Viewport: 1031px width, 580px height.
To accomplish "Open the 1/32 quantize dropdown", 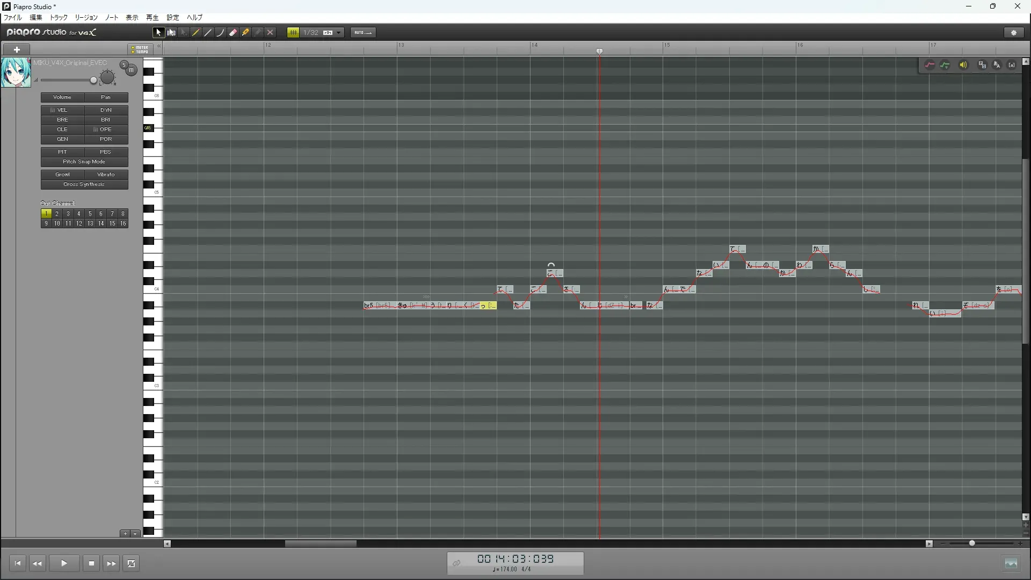I will point(339,33).
